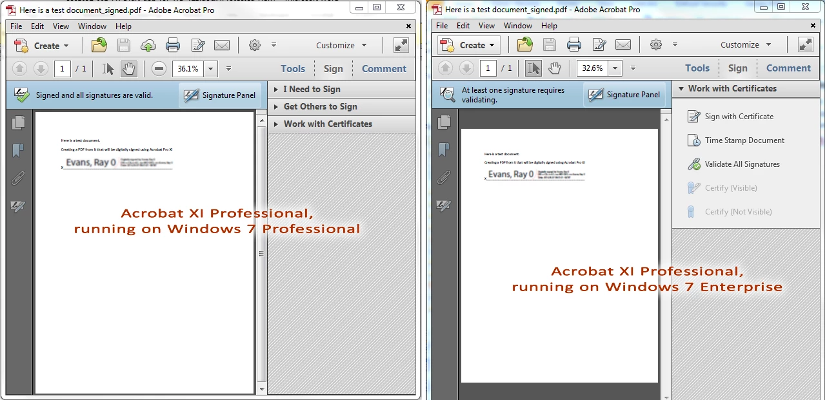Viewport: 827px width, 400px height.
Task: Open Edit menu in left window
Action: pyautogui.click(x=37, y=26)
